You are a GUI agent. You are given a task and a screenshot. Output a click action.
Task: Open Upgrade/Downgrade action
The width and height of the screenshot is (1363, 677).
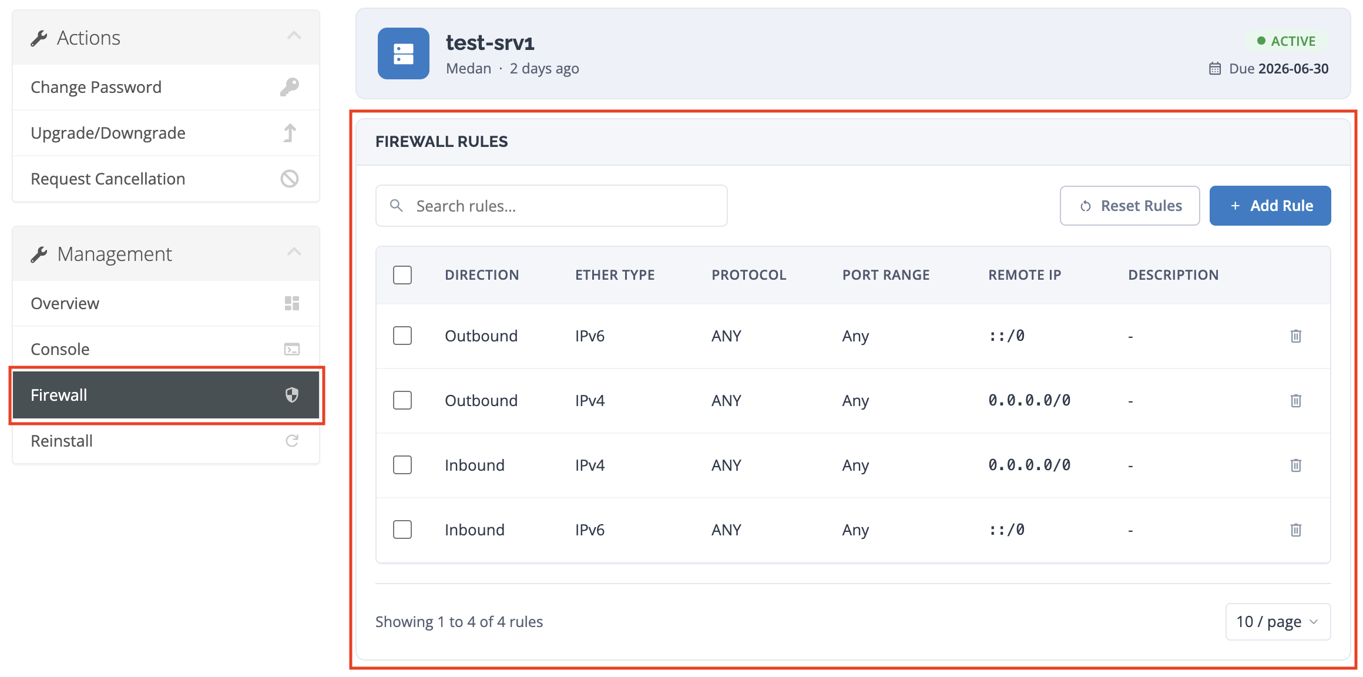click(x=166, y=133)
